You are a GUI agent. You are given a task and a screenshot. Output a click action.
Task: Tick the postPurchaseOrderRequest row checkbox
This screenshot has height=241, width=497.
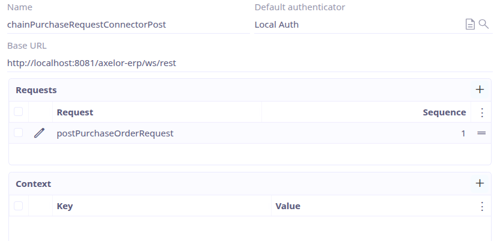[19, 133]
